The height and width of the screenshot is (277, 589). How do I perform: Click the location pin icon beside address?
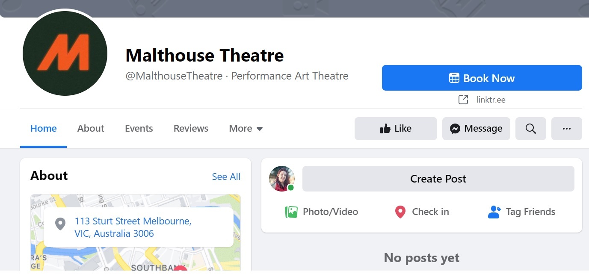click(x=60, y=224)
